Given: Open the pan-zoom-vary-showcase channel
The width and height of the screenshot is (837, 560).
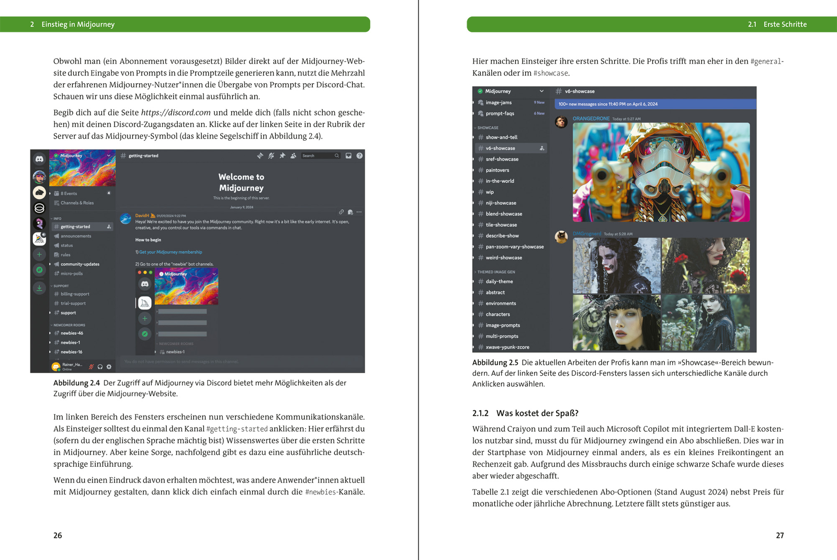Looking at the screenshot, I should [x=512, y=247].
